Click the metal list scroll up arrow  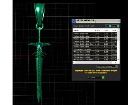(x=118, y=30)
